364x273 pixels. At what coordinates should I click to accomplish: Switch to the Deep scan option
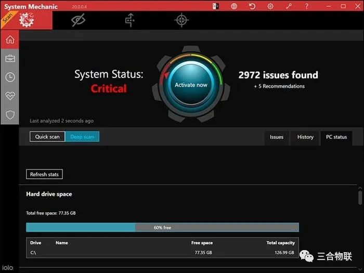(82, 137)
